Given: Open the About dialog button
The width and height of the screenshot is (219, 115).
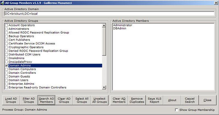Looking at the screenshot, I should point(172,100).
